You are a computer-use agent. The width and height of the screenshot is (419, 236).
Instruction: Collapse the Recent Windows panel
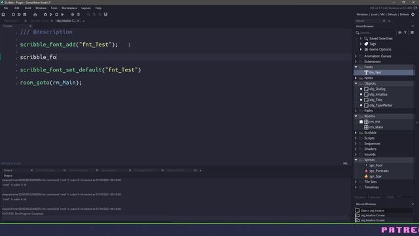[412, 204]
